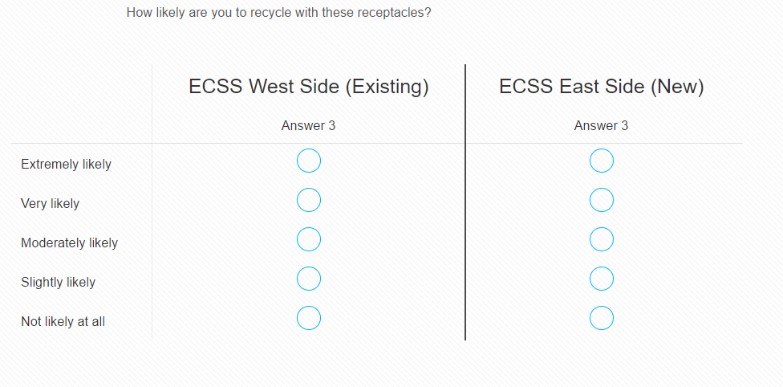Click the Not likely at all label
This screenshot has width=783, height=387.
(63, 322)
